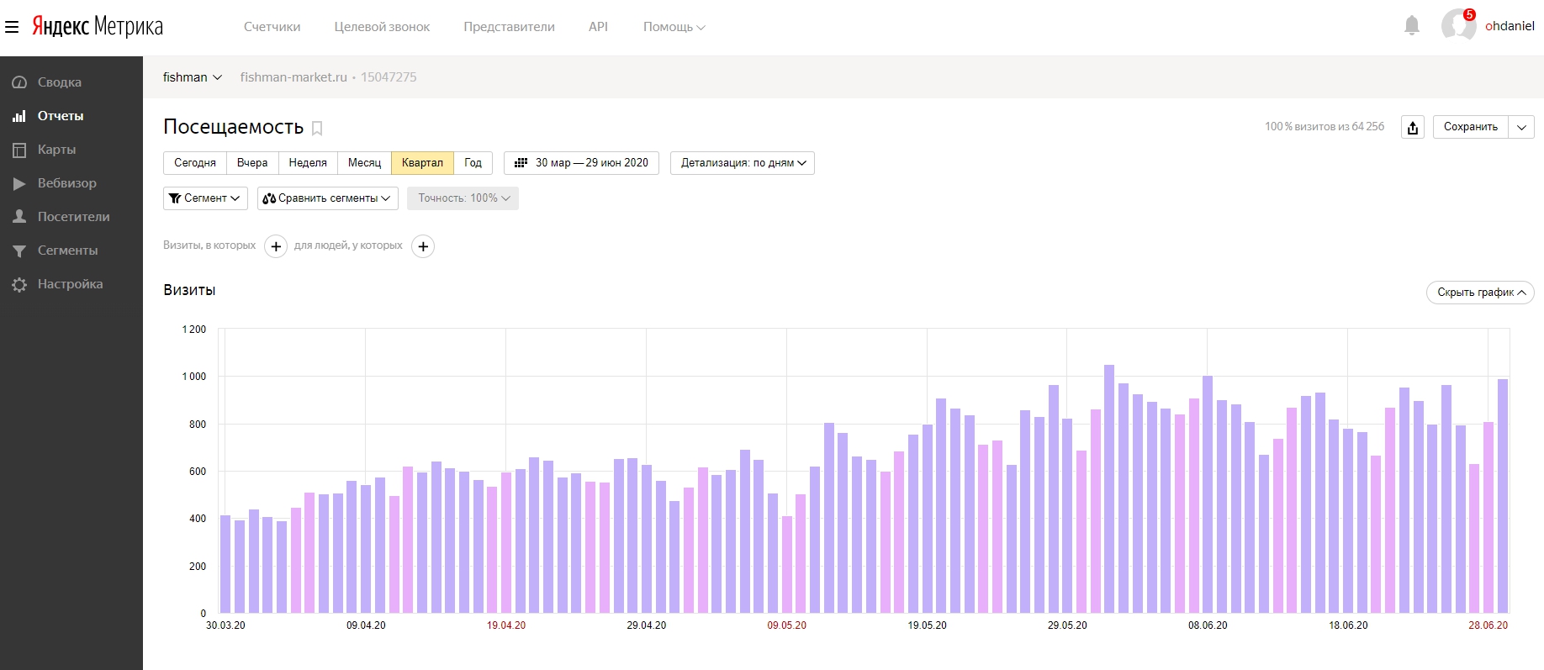Click the Посещаемость report title
Image resolution: width=1544 pixels, height=670 pixels.
pos(233,127)
